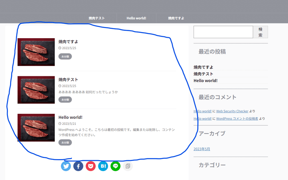
Task: Open the 焼肉ですよ post title in list
Action: click(x=68, y=42)
